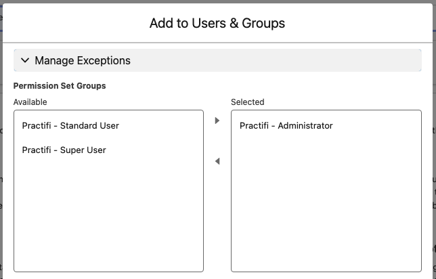The height and width of the screenshot is (279, 436).
Task: Click blank header area left of dialog title
Action: (x=75, y=23)
